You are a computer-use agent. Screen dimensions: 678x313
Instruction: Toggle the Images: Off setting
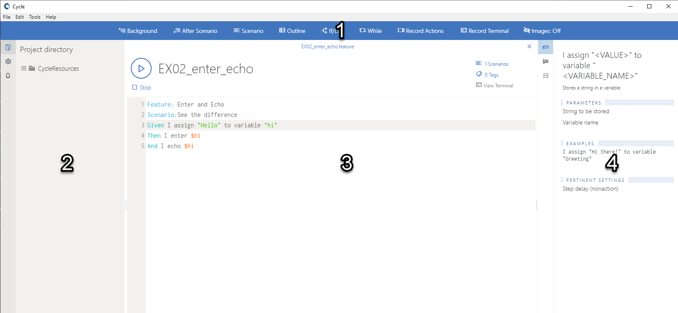click(x=542, y=31)
